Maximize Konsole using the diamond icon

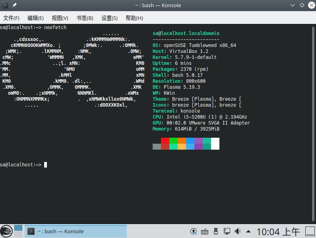tap(302, 5)
